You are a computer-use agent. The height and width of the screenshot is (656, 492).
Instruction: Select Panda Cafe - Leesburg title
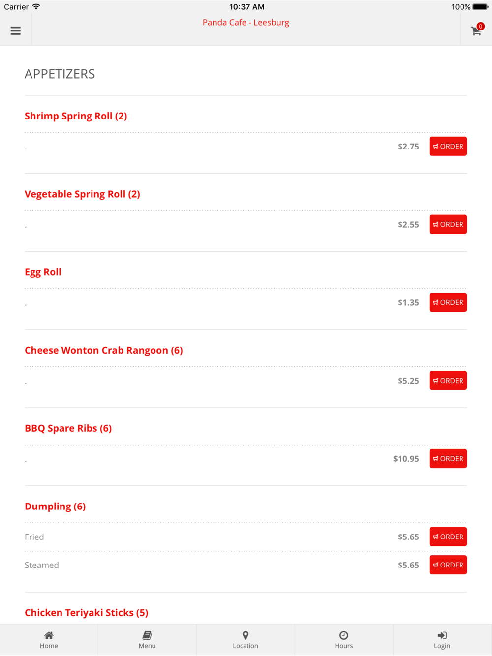246,22
